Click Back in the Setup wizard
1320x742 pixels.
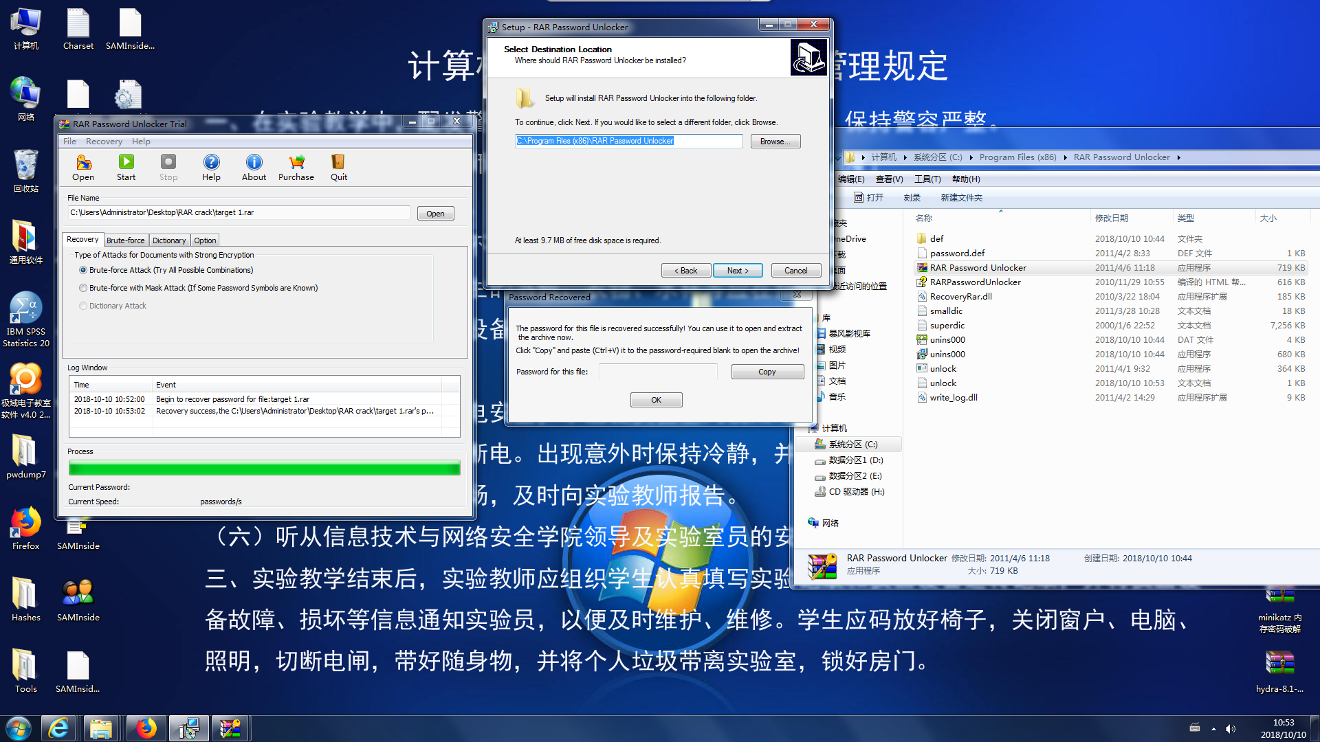tap(686, 271)
